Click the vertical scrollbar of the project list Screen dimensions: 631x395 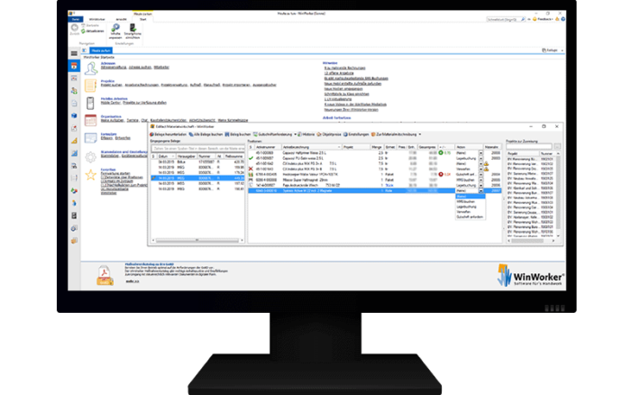pos(558,195)
